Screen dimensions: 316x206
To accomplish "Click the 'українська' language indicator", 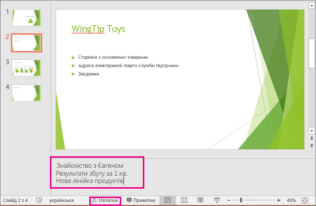I will (x=61, y=200).
